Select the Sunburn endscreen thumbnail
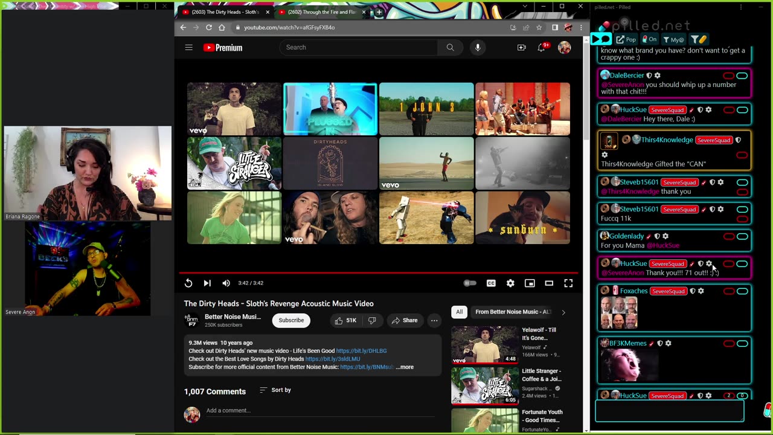The image size is (773, 435). click(522, 217)
